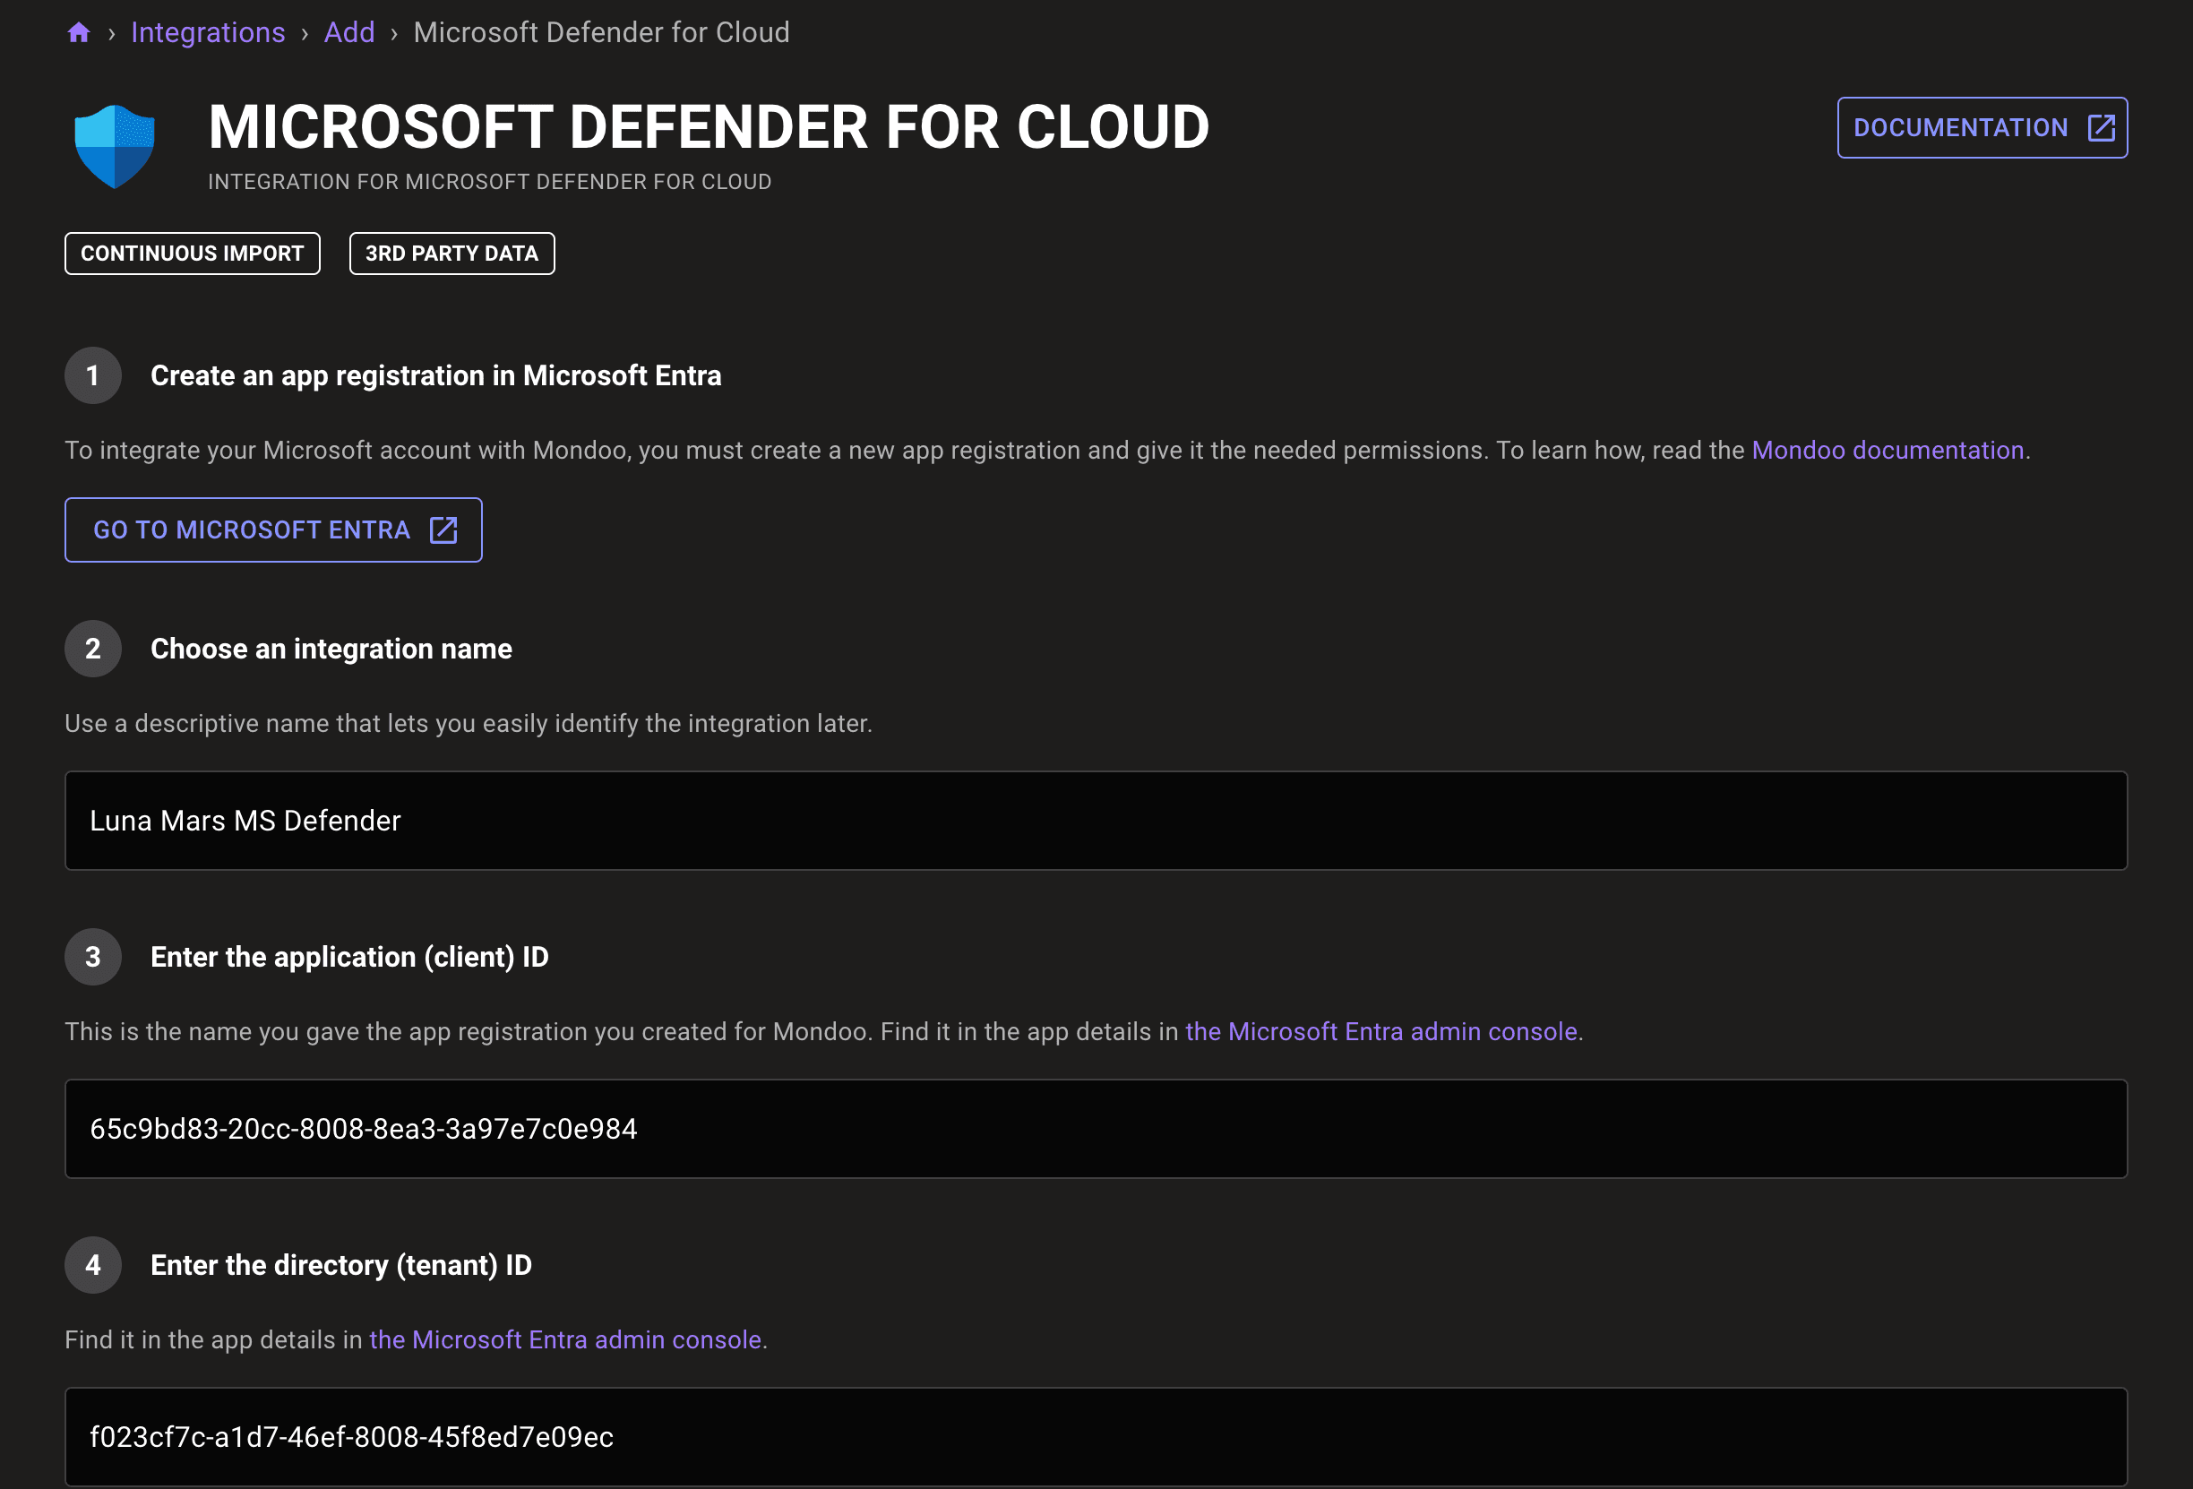Select the 3RD PARTY DATA tag

pos(451,253)
